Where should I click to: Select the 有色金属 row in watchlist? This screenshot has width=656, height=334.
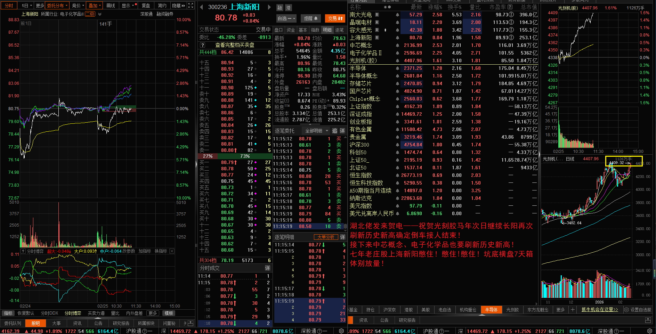[443, 129]
